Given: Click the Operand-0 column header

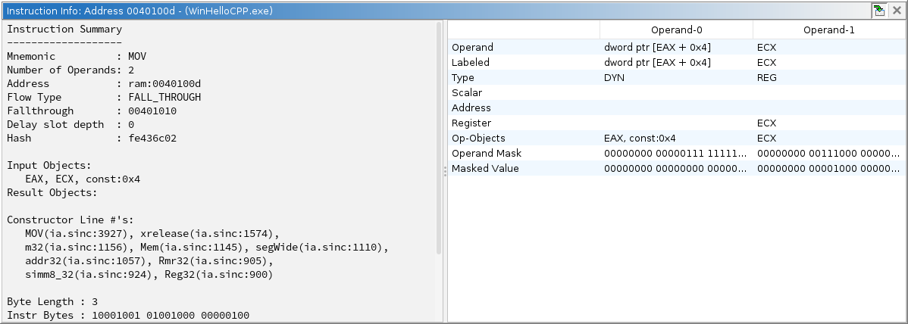Looking at the screenshot, I should point(676,30).
